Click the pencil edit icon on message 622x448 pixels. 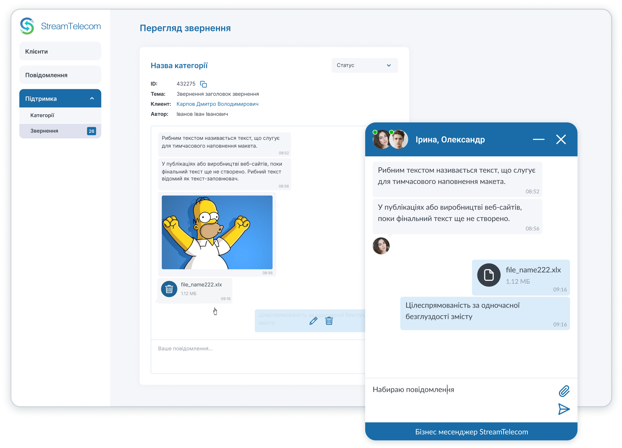pos(313,321)
